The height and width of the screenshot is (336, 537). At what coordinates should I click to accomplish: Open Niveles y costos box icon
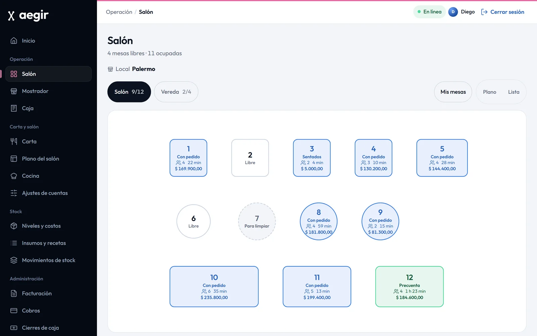point(14,226)
